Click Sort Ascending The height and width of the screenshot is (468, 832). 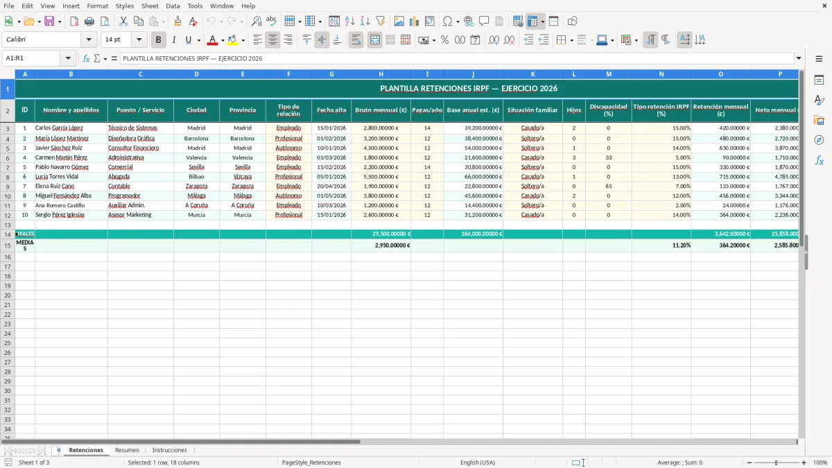(350, 21)
